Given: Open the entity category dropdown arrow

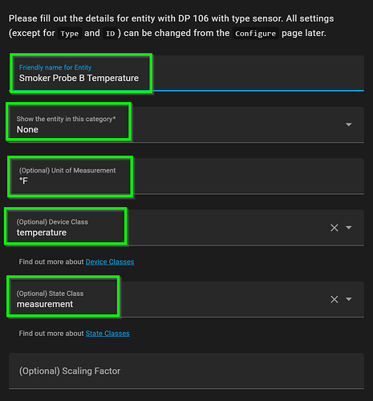Looking at the screenshot, I should (x=349, y=124).
